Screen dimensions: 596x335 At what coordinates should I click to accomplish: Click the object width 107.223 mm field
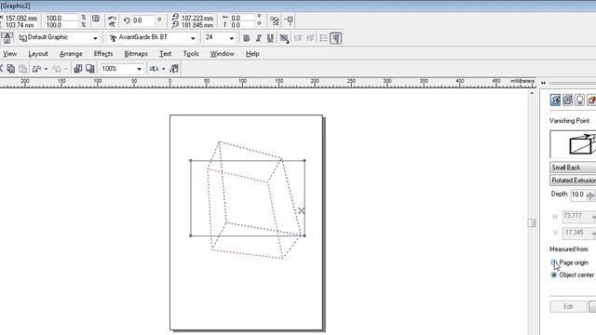tap(196, 18)
